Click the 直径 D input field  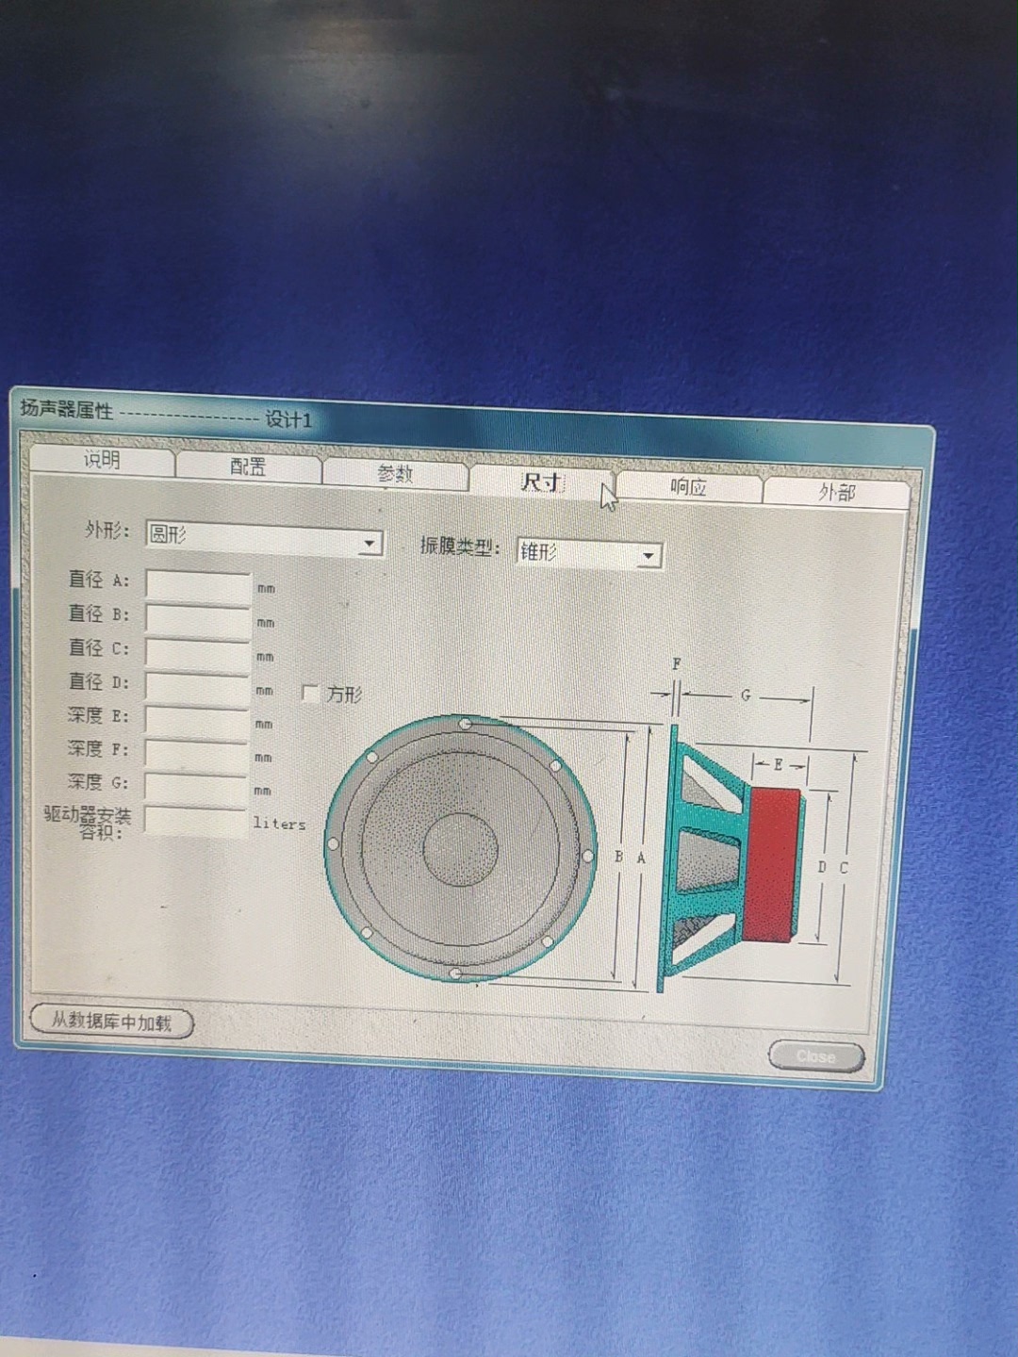click(x=198, y=687)
